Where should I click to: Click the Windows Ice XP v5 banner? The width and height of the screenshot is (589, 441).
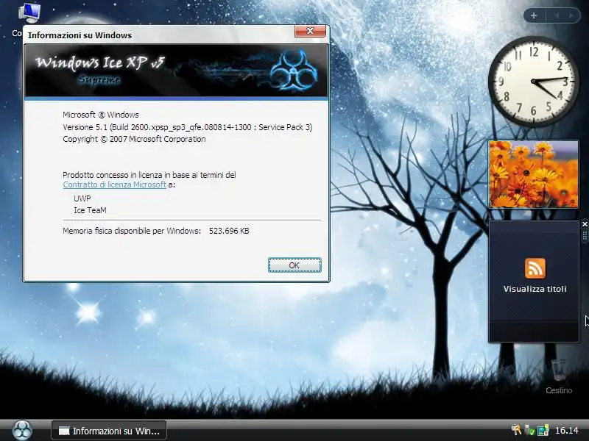(176, 71)
